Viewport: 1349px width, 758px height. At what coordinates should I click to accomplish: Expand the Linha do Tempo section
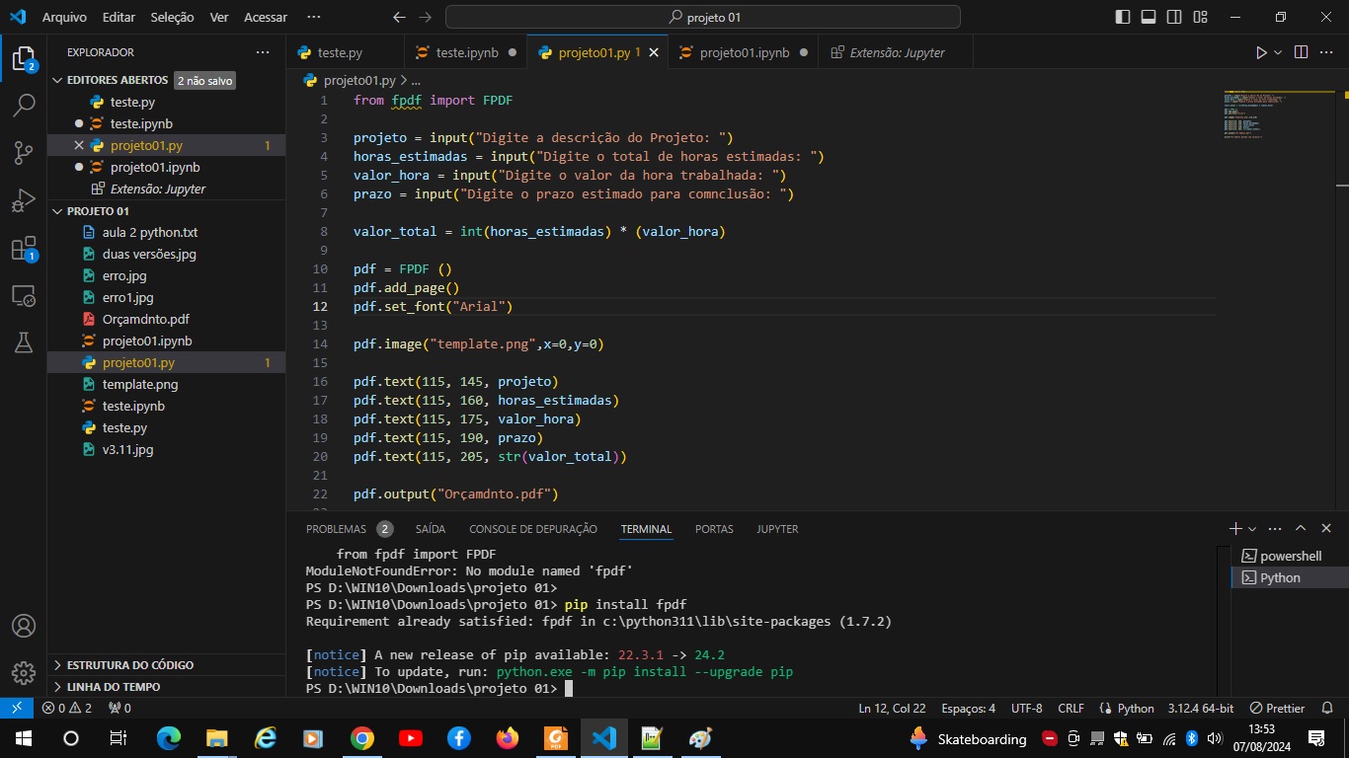pyautogui.click(x=113, y=686)
